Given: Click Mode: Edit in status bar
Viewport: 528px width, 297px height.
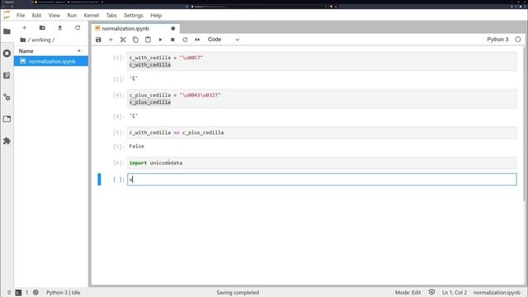Looking at the screenshot, I should coord(408,293).
